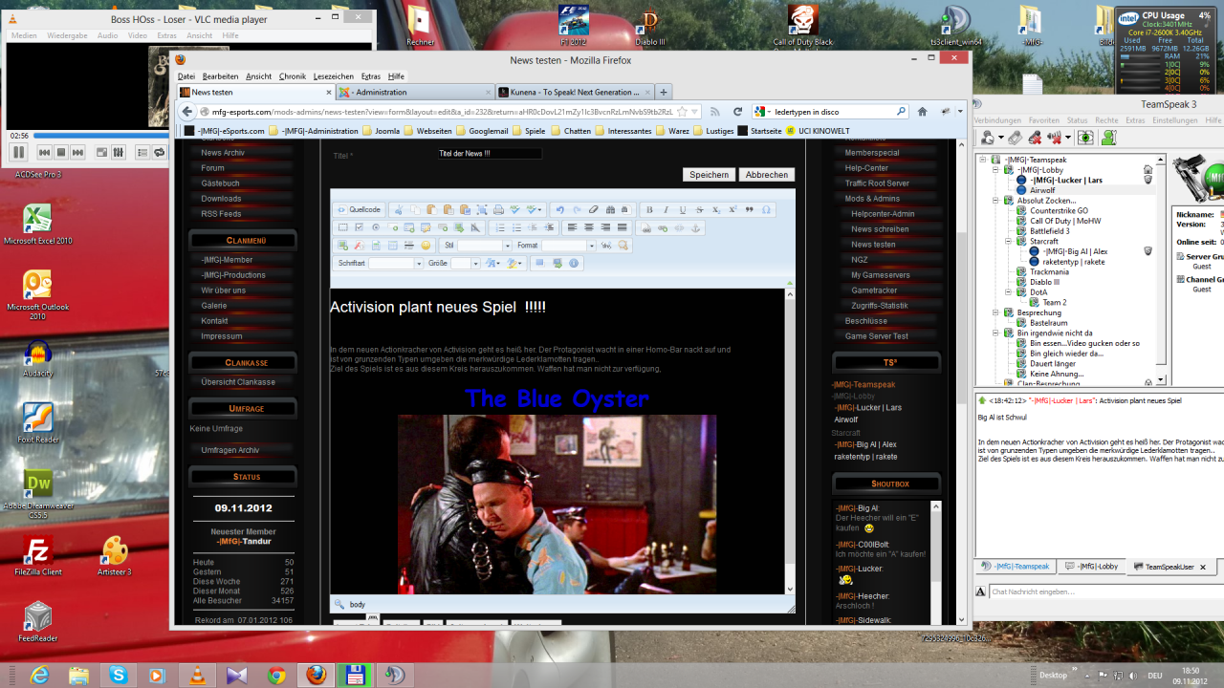Toggle bold formatting in the editor
The height and width of the screenshot is (688, 1224).
649,210
